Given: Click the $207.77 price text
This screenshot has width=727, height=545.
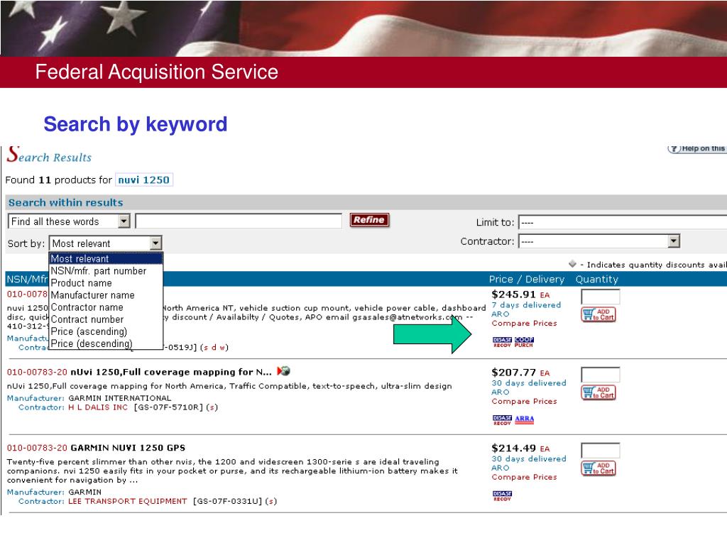Looking at the screenshot, I should (513, 372).
